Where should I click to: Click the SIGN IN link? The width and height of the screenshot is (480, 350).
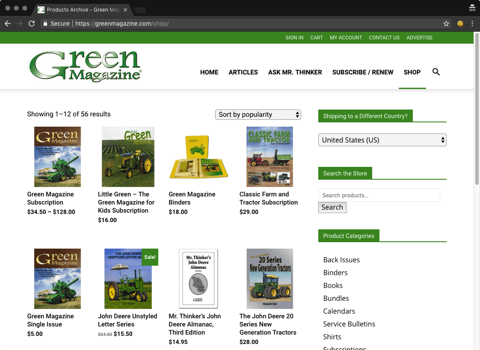pyautogui.click(x=294, y=38)
